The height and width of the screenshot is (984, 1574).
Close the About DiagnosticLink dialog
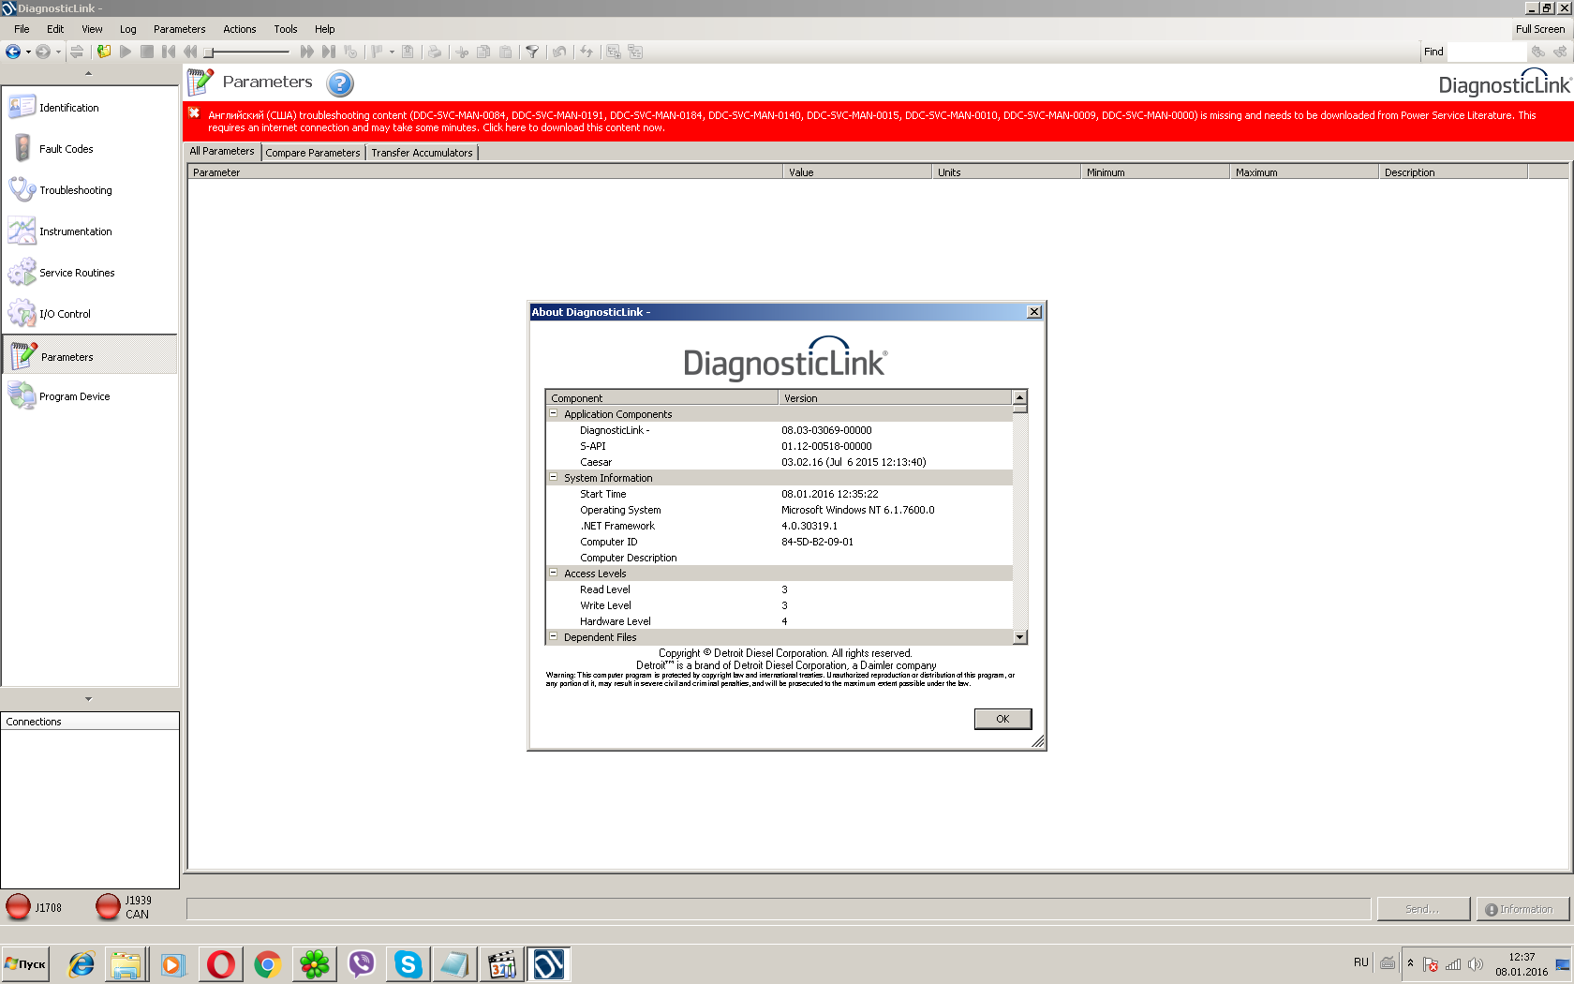coord(1034,312)
